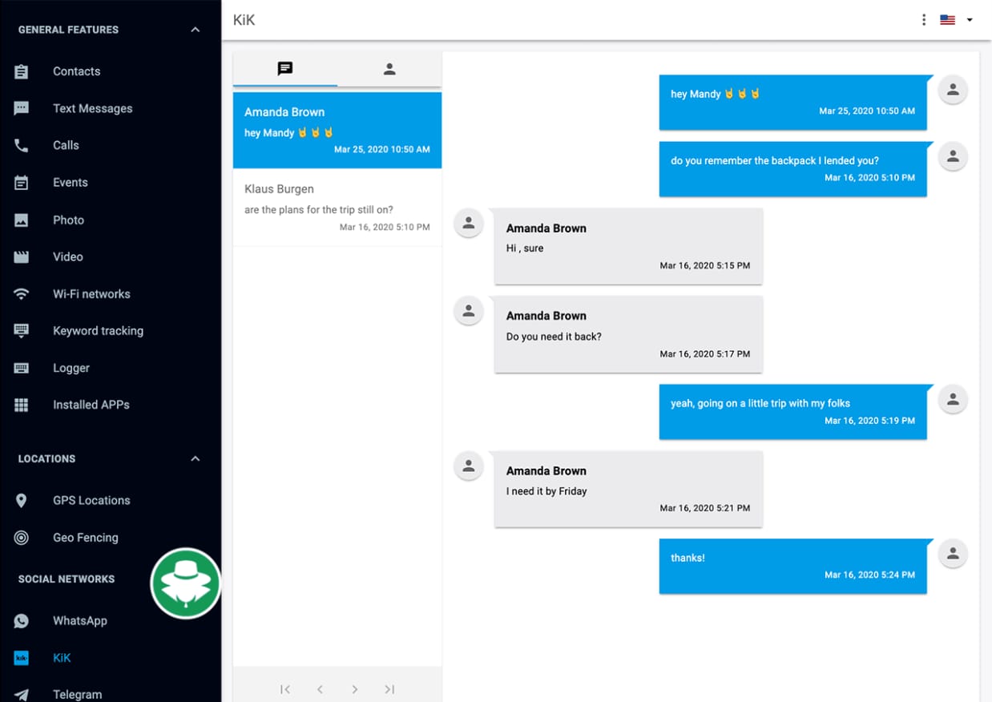Select the Klaus Burgen conversation
This screenshot has height=702, width=992.
[337, 208]
